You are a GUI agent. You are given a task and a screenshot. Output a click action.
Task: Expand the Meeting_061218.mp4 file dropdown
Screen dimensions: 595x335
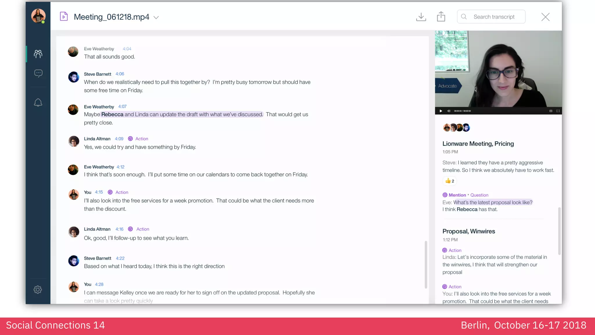[156, 17]
